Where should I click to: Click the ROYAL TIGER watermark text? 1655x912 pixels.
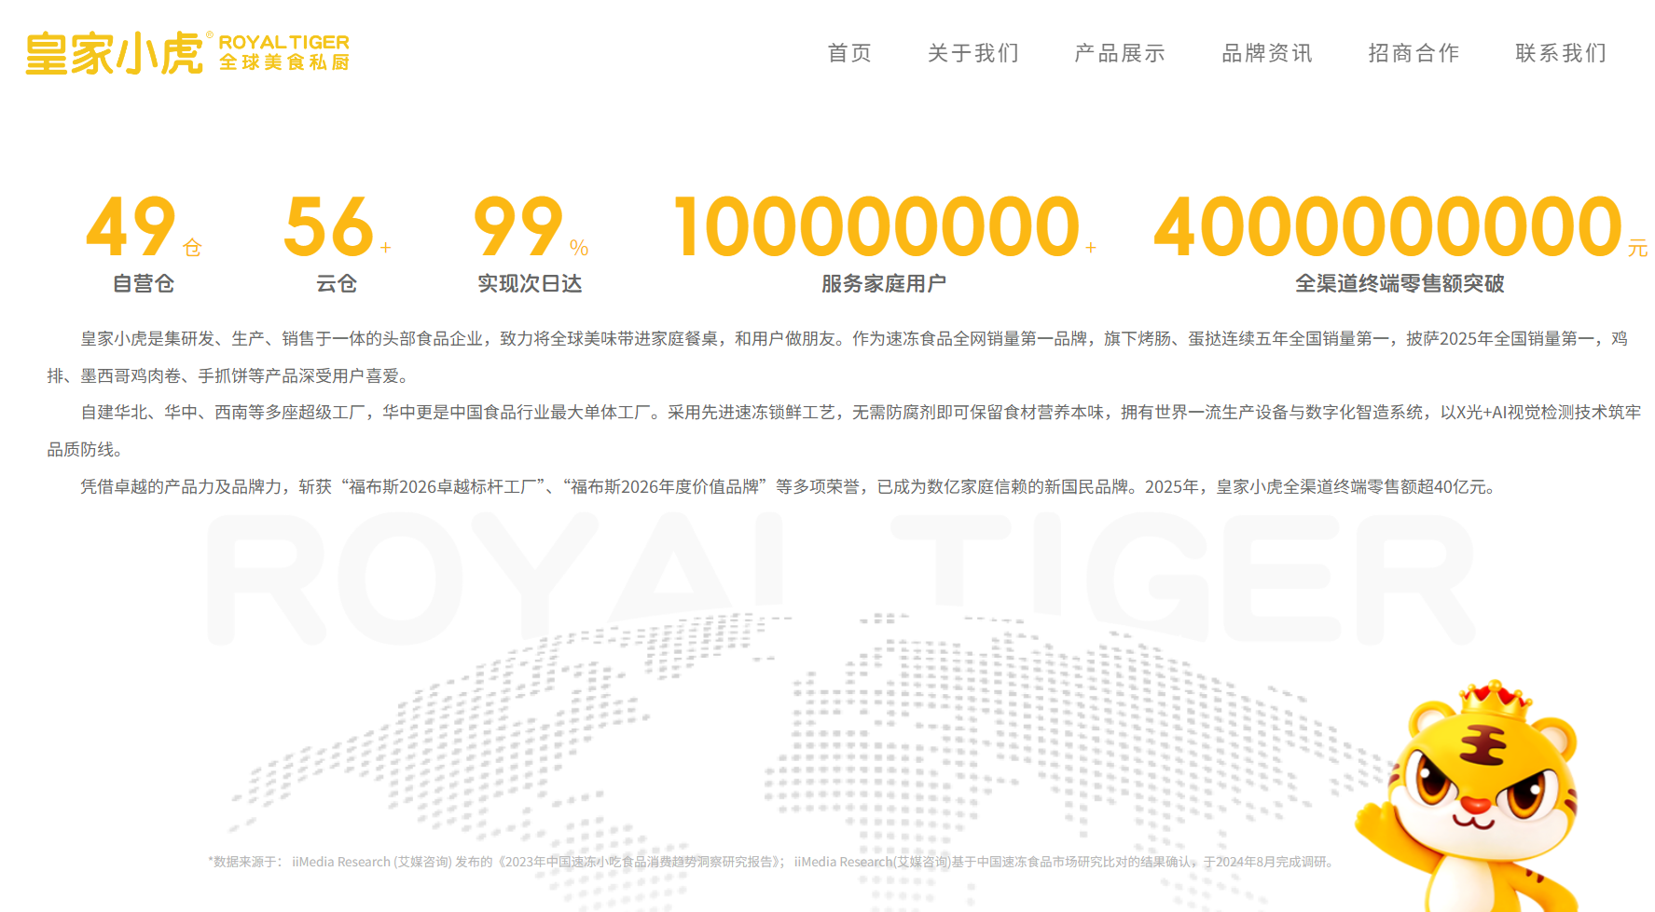(x=842, y=578)
